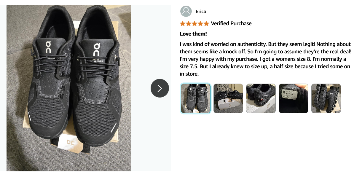The height and width of the screenshot is (177, 354).
Task: Click the Verified Purchase label
Action: click(x=231, y=24)
